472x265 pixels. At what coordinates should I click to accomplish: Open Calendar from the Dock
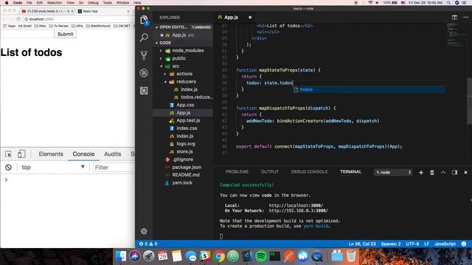pos(162,256)
